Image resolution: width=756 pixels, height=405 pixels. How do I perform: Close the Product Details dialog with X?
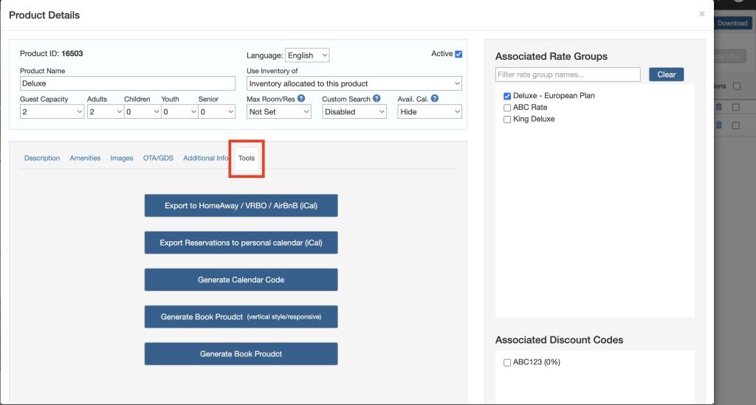coord(701,14)
